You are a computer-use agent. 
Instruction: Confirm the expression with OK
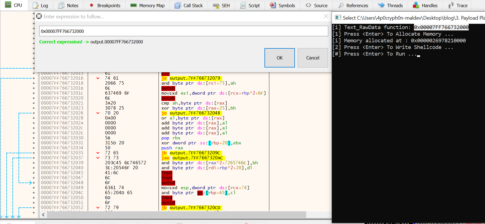280,58
